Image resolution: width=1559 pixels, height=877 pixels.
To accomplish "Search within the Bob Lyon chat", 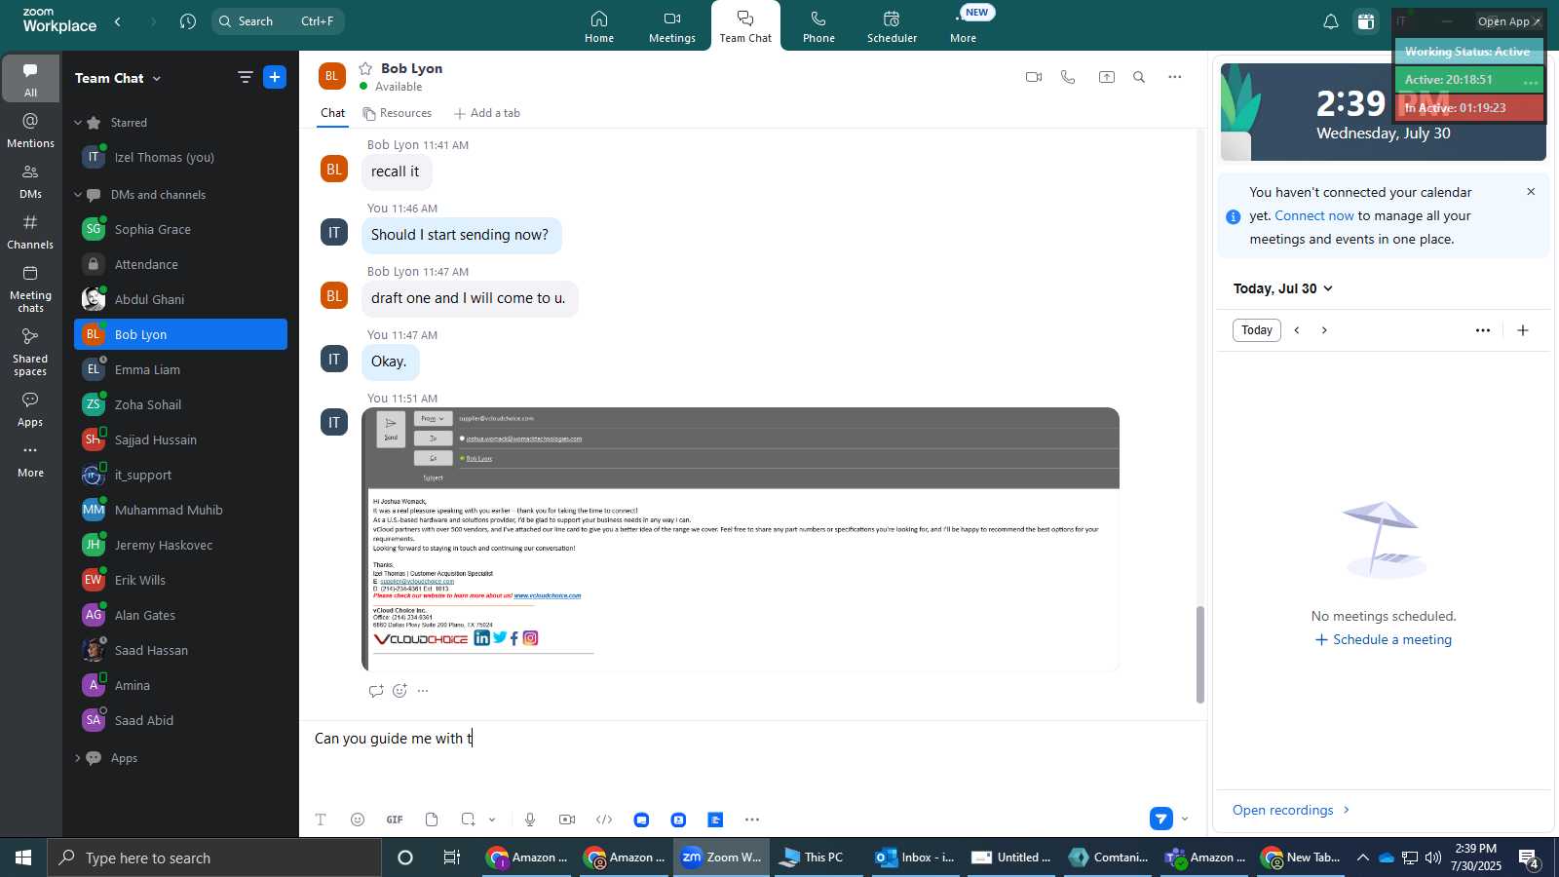I will coord(1139,77).
